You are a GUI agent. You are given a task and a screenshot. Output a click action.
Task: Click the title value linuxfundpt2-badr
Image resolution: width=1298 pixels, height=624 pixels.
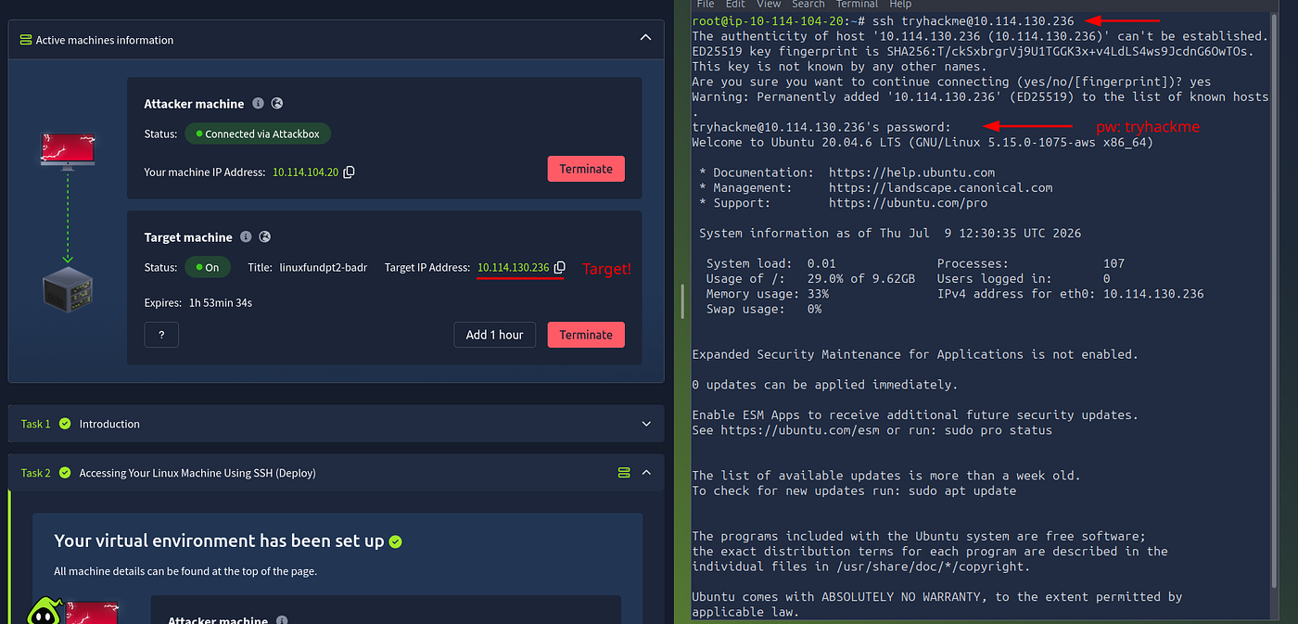(324, 268)
